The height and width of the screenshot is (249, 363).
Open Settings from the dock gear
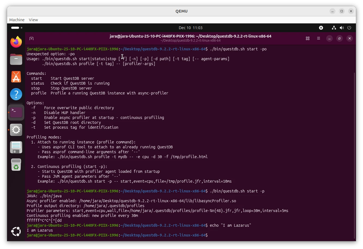pos(16,130)
